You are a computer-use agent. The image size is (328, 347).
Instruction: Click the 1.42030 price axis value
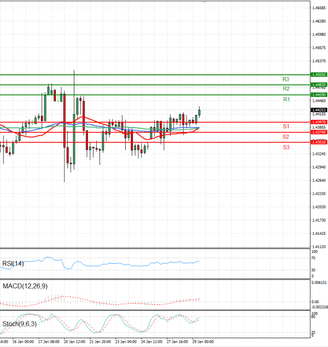(319, 207)
